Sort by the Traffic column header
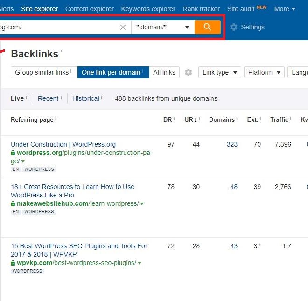This screenshot has height=301, width=308. (x=279, y=119)
